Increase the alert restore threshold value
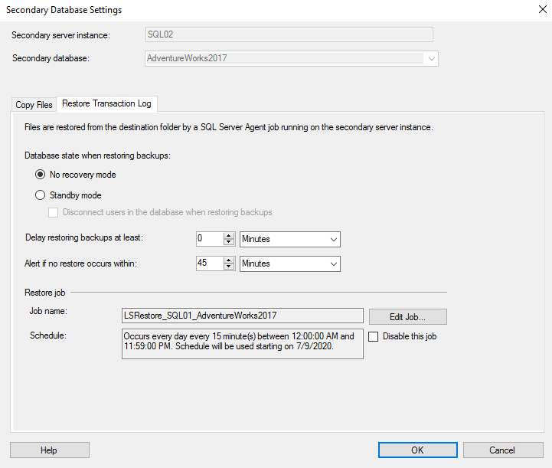The width and height of the screenshot is (552, 468). 229,260
